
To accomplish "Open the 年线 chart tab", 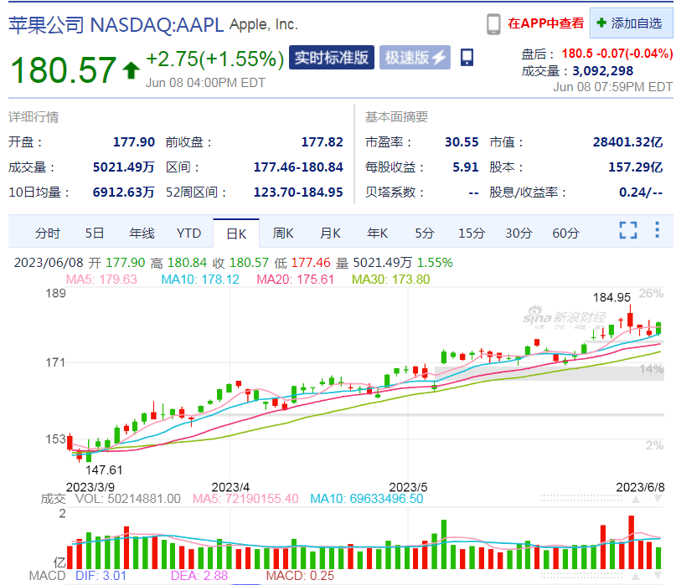I will (x=142, y=233).
